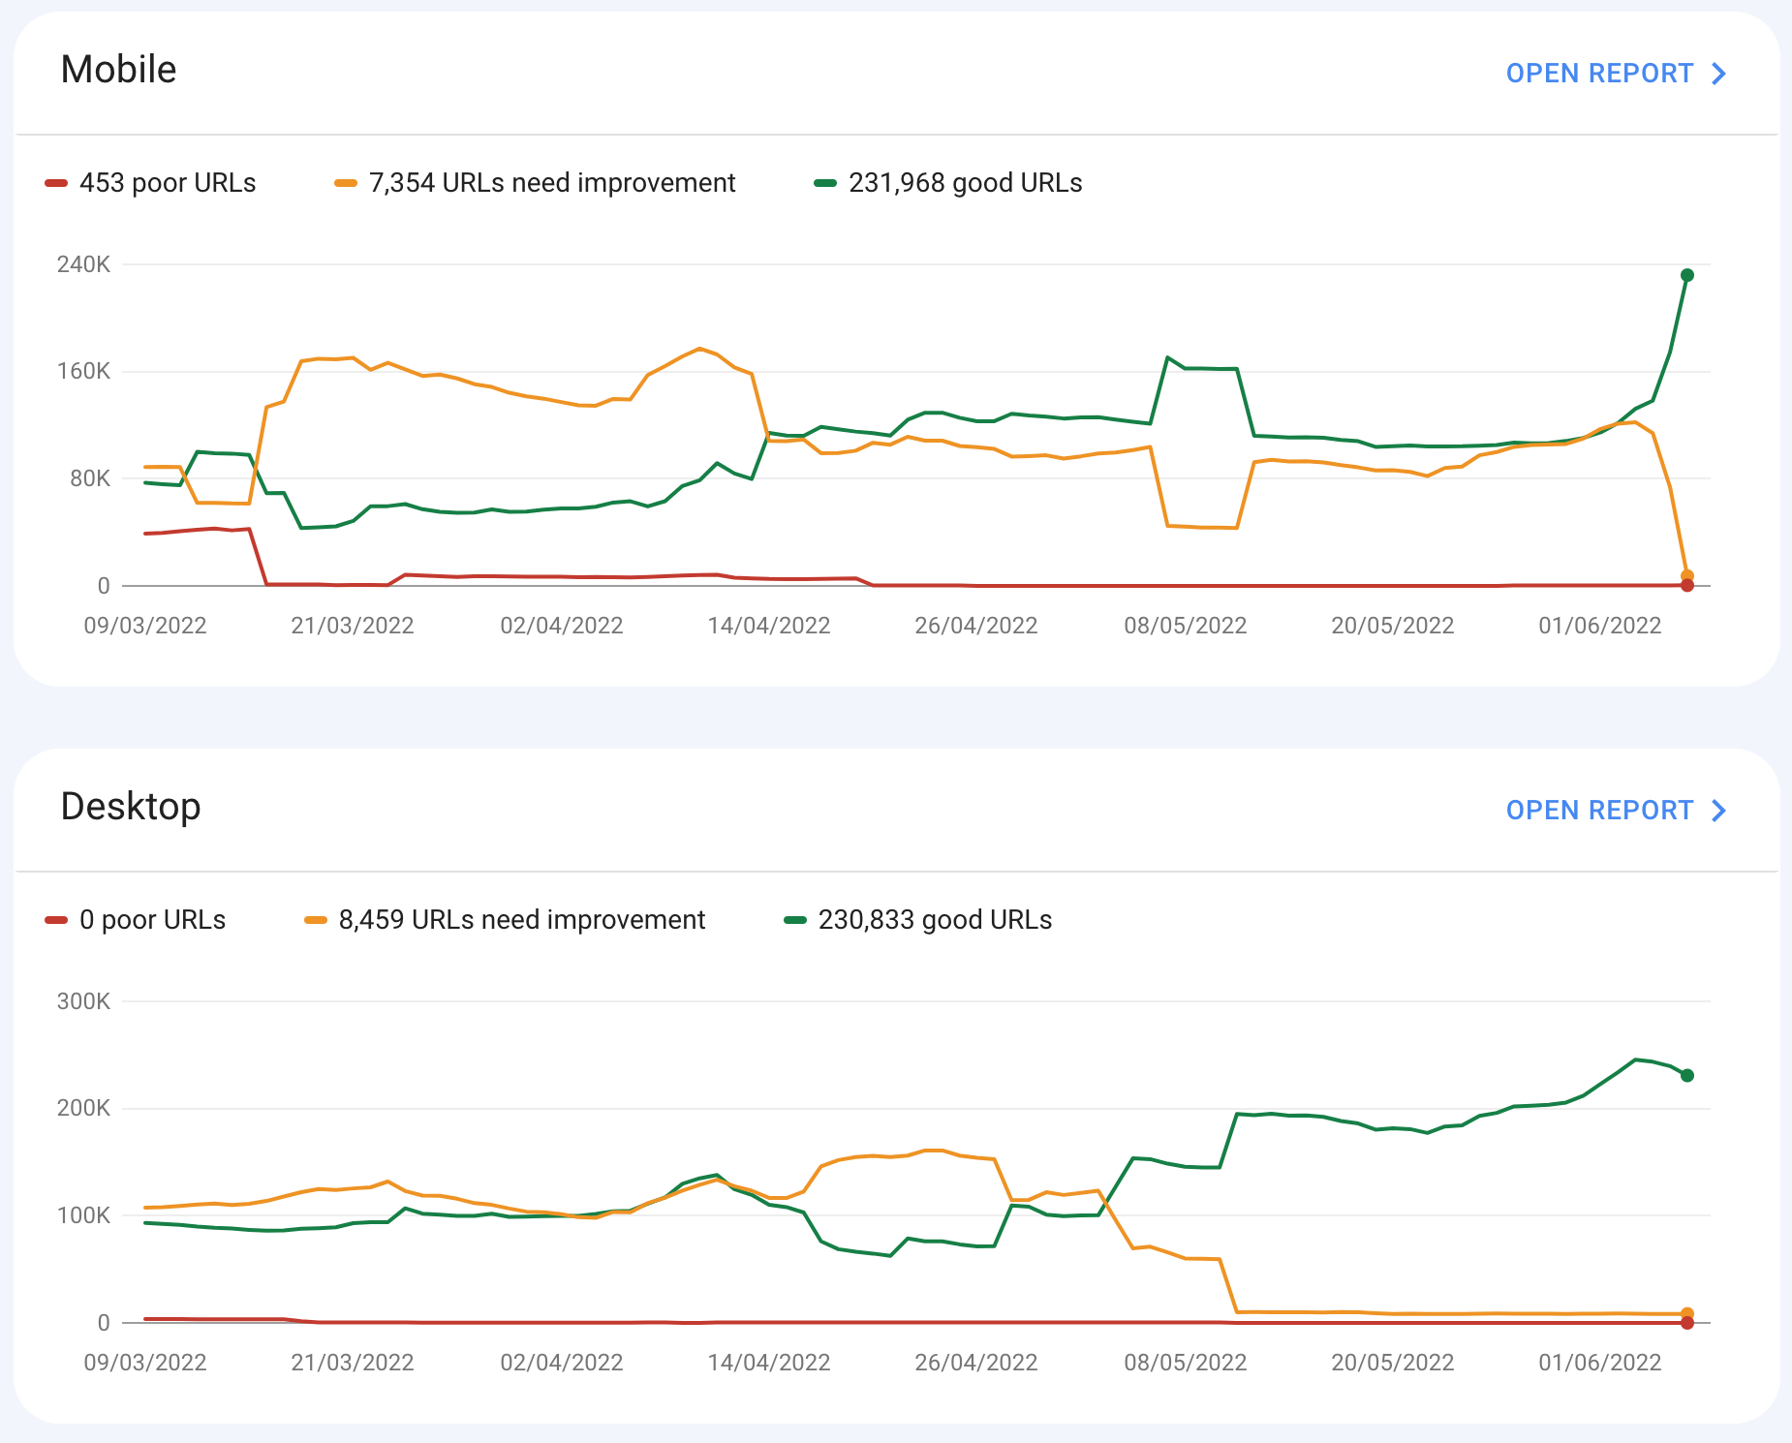Screen dimensions: 1792x1443
Task: Select the green end-point dot on Mobile chart
Action: (x=1686, y=275)
